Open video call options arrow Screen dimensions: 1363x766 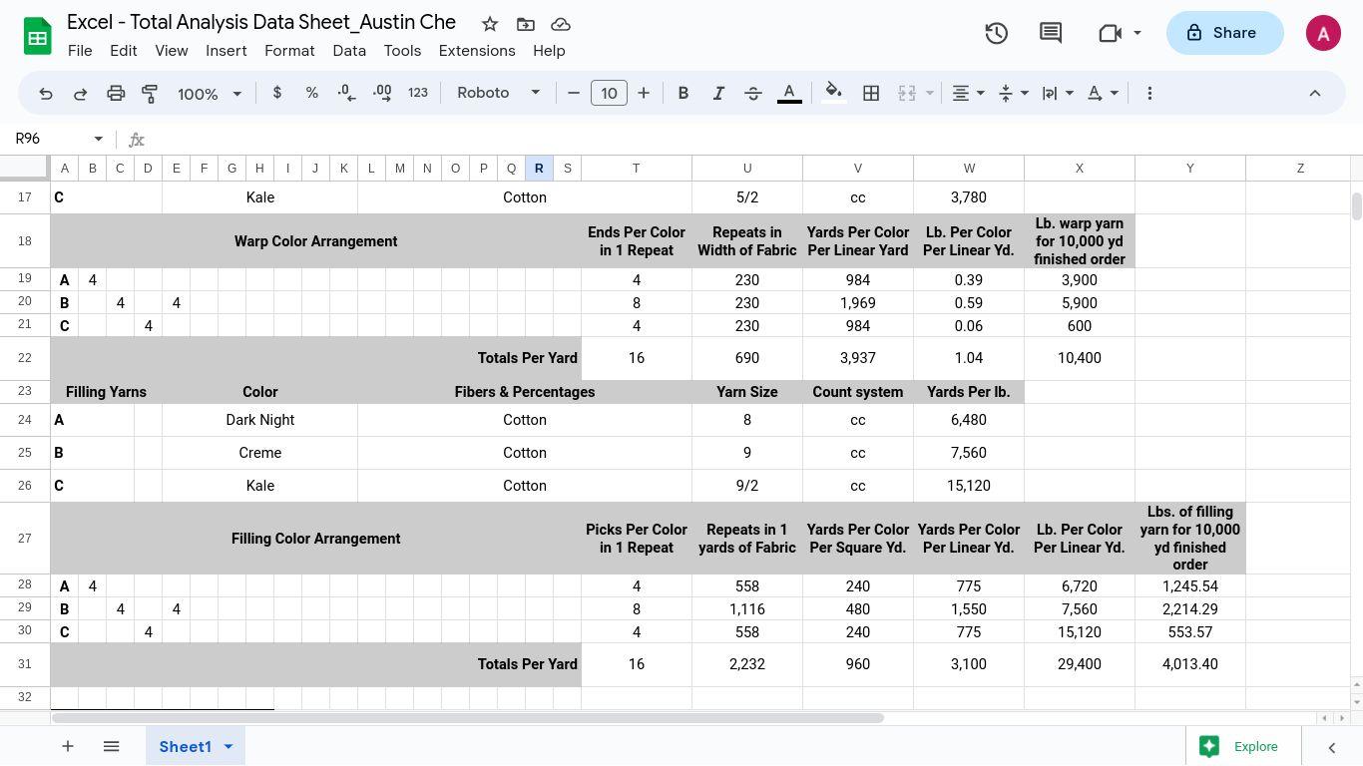tap(1137, 33)
